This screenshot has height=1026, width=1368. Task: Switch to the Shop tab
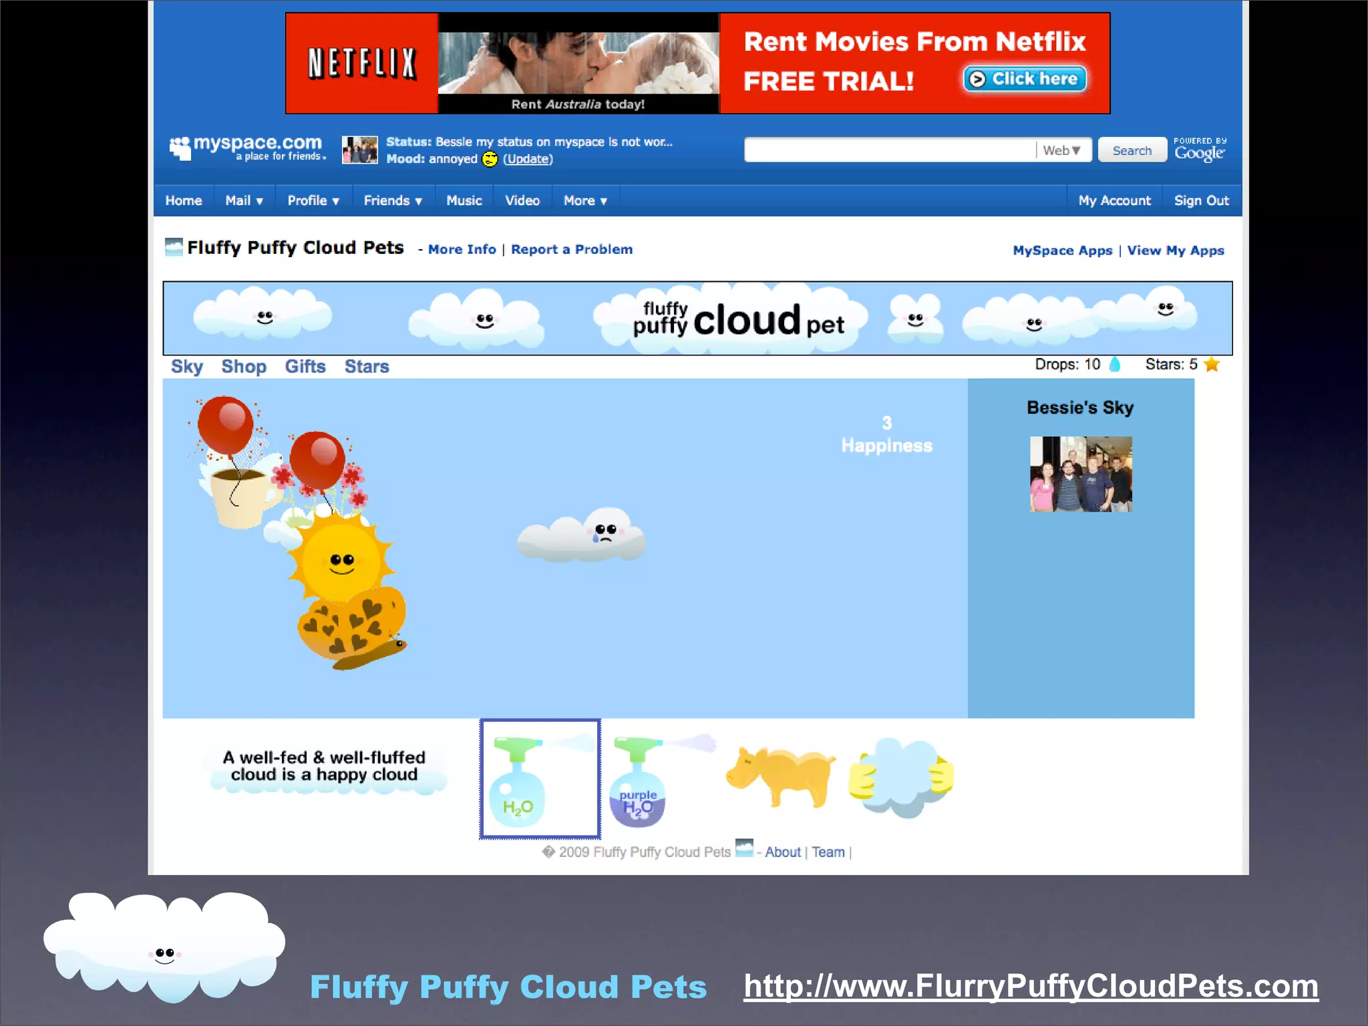[244, 367]
